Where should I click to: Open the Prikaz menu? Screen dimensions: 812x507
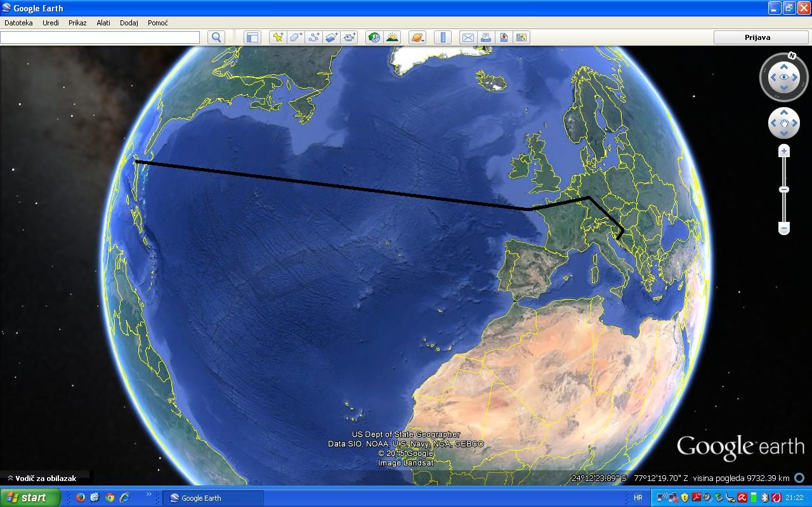[x=77, y=23]
